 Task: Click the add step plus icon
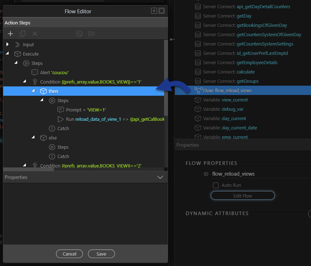pyautogui.click(x=10, y=34)
